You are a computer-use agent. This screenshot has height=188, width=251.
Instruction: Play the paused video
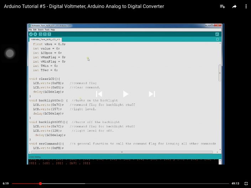pyautogui.click(x=125, y=94)
